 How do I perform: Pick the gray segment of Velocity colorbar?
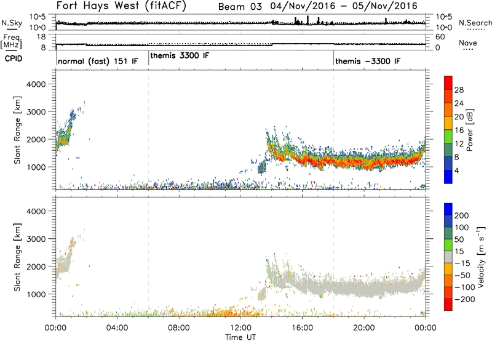pyautogui.click(x=448, y=257)
